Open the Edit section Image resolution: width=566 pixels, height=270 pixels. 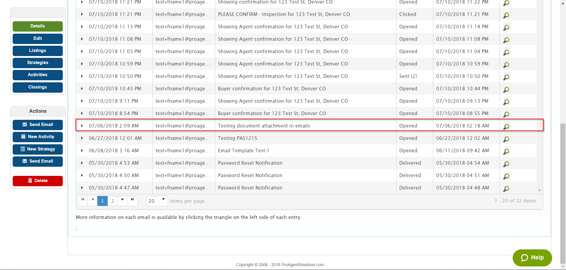click(x=38, y=39)
